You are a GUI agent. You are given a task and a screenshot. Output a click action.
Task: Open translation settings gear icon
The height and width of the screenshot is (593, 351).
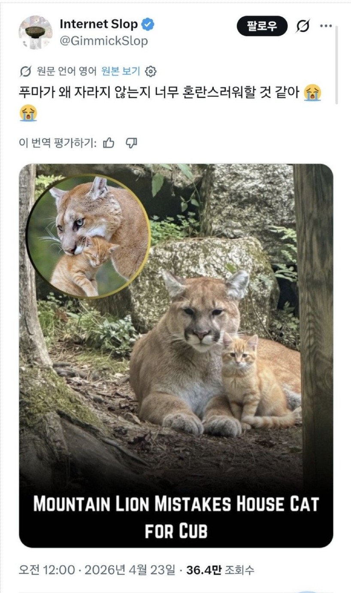tap(151, 72)
